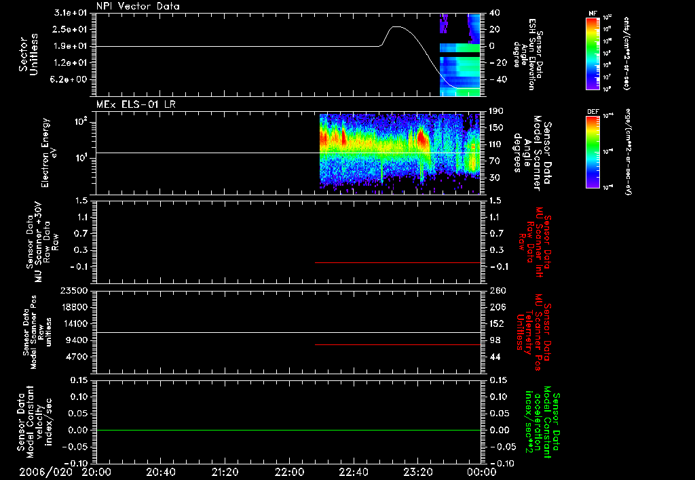Click the green "Model Constant acceleration" label
Viewport: 695px width, 480px height.
(542, 422)
